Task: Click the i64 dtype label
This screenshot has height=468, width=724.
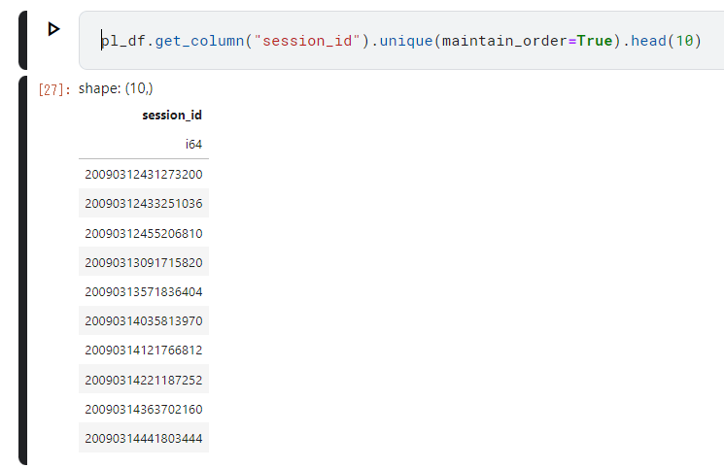Action: point(193,144)
